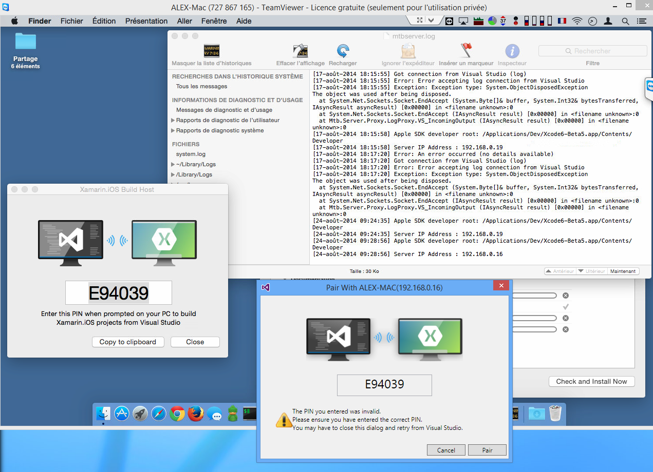Toggle TeamViewer fullscreen arrows icon
Screen dimensions: 653x472
click(420, 21)
